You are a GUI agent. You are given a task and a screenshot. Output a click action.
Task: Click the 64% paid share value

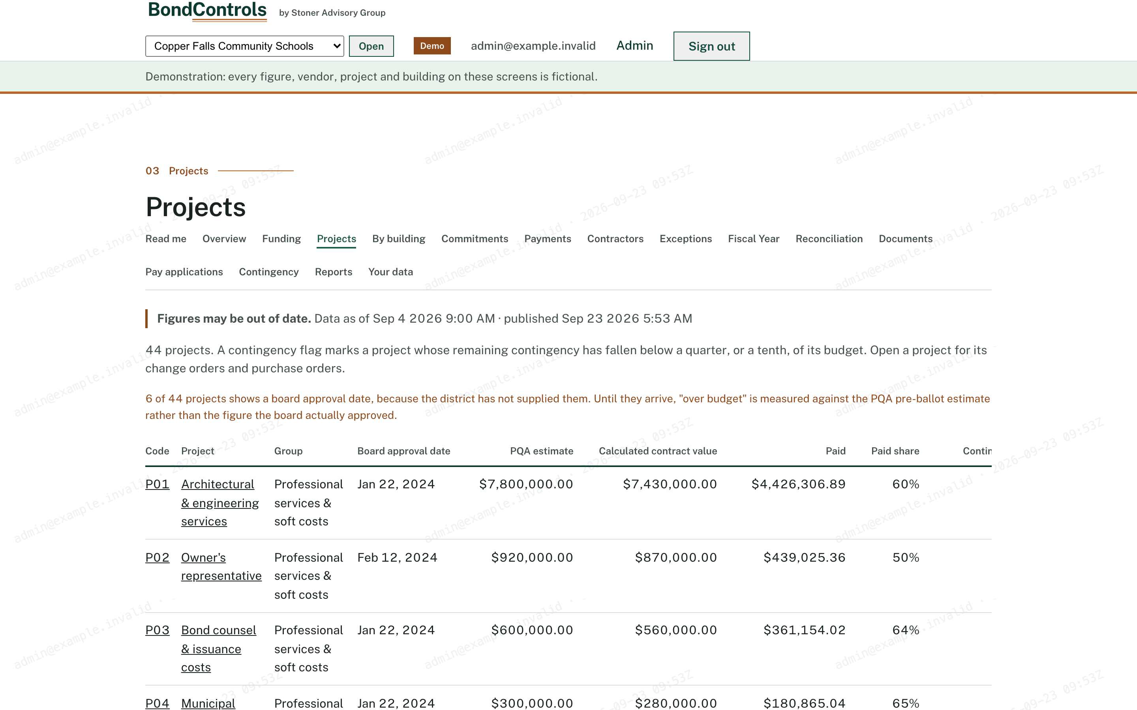[906, 630]
